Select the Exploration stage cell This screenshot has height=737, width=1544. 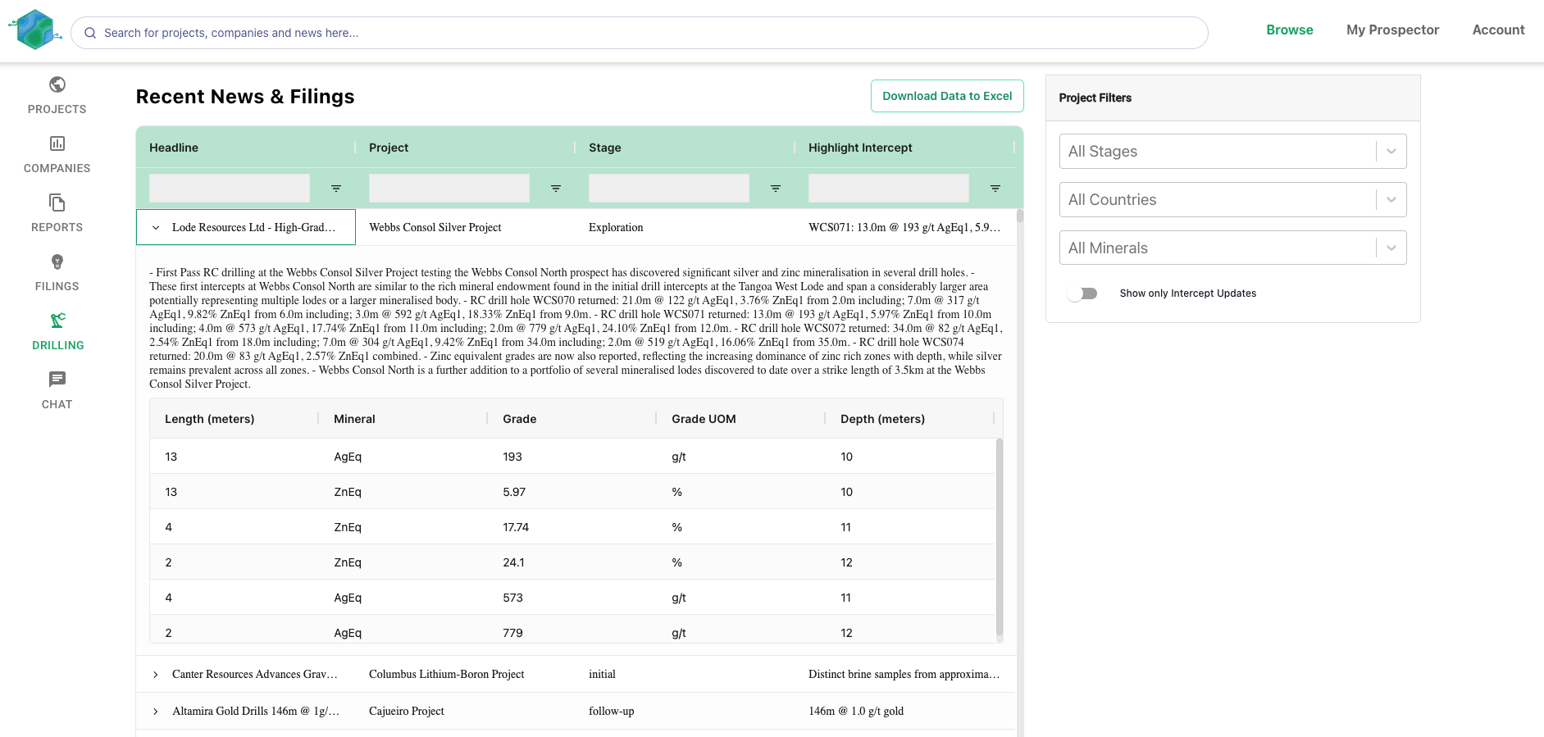[x=685, y=228]
